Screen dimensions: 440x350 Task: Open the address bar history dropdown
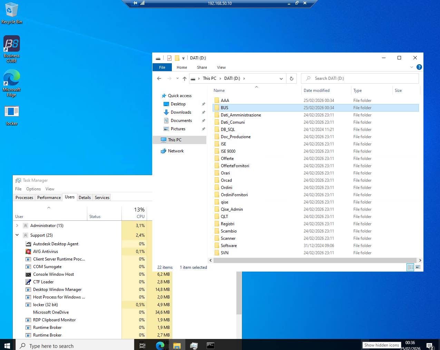[x=281, y=78]
